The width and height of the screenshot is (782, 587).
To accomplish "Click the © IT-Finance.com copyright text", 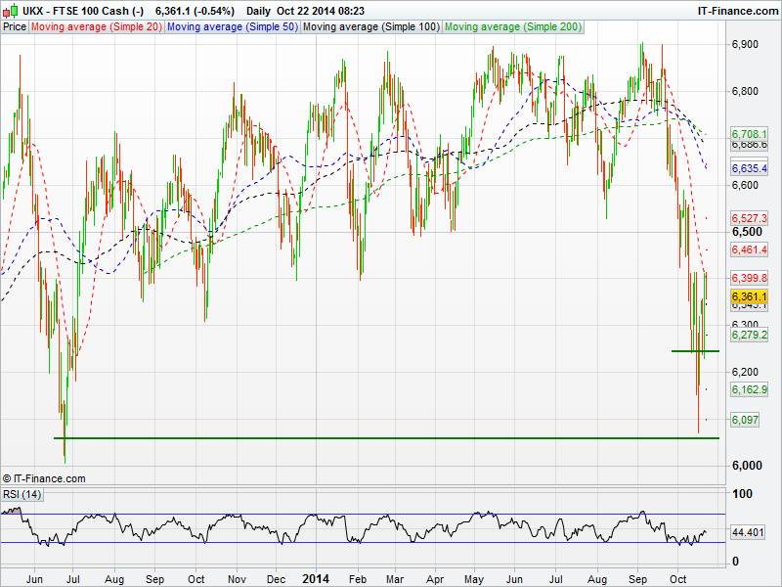I will (45, 478).
